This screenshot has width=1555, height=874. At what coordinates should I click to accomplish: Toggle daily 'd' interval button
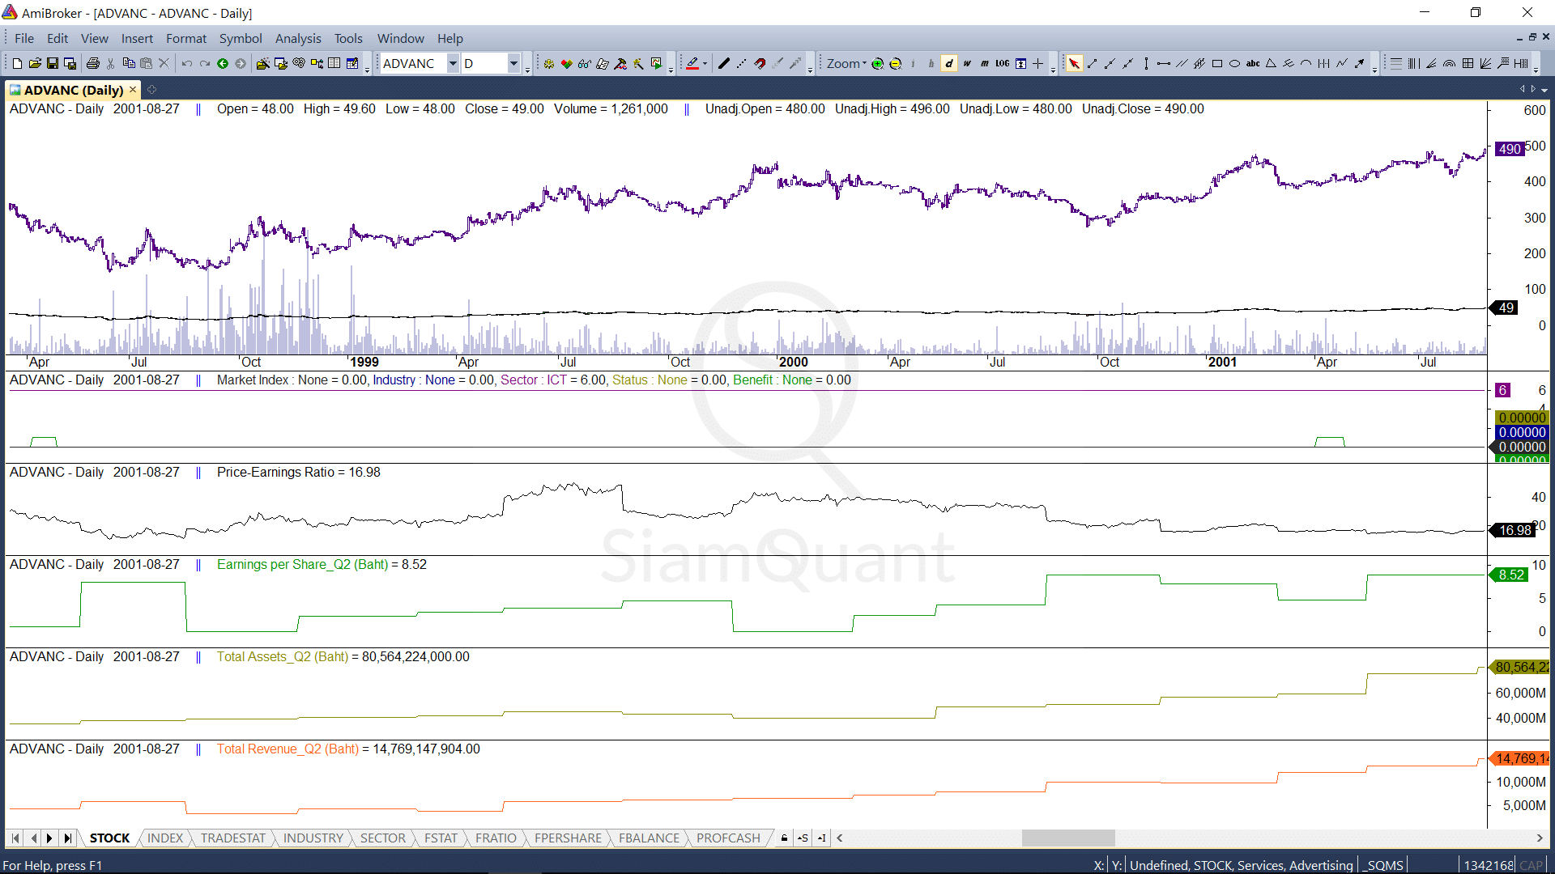coord(949,63)
